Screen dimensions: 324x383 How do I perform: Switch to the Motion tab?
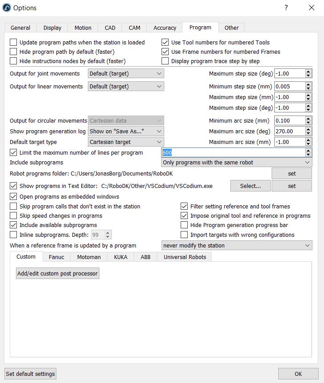click(83, 28)
